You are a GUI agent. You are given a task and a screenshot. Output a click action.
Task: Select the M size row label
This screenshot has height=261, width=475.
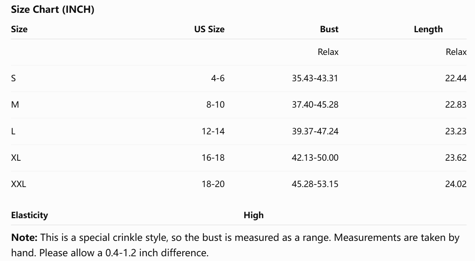(x=15, y=105)
